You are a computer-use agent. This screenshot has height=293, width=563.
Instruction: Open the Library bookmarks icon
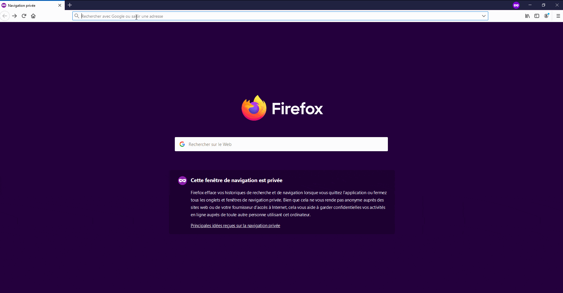click(x=527, y=16)
